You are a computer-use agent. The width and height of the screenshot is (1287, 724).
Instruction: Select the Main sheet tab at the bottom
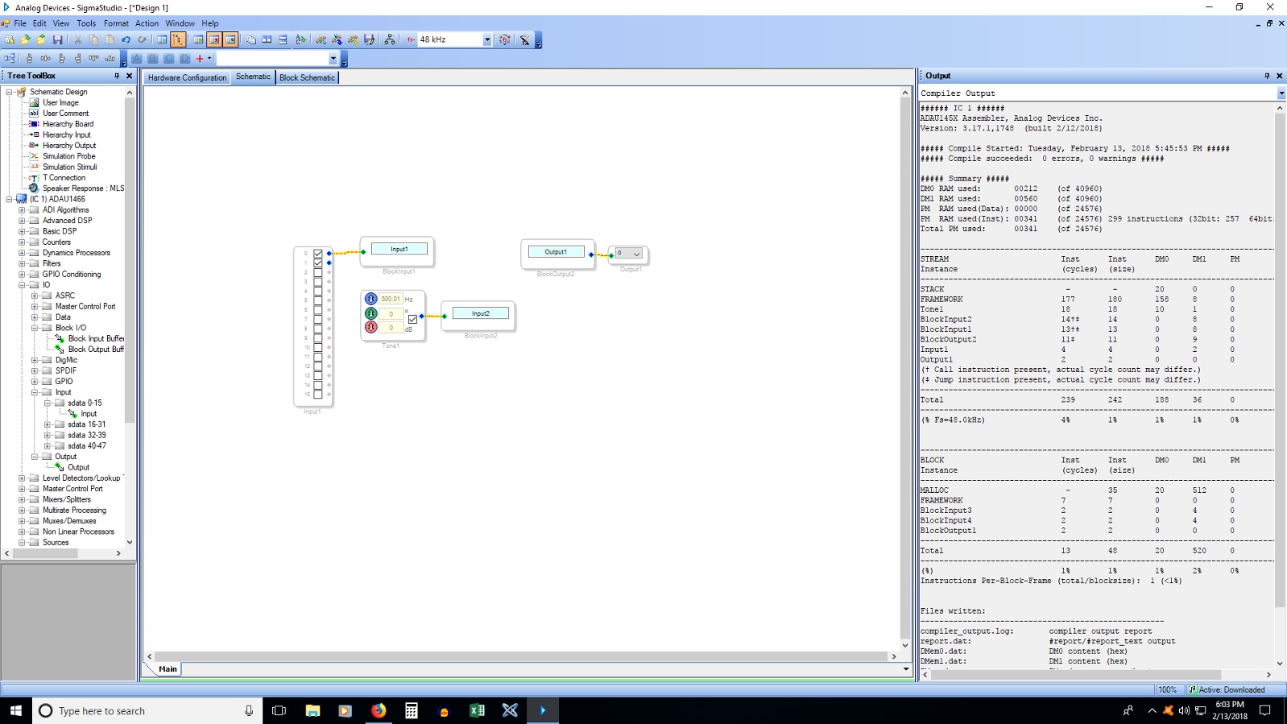pyautogui.click(x=168, y=669)
